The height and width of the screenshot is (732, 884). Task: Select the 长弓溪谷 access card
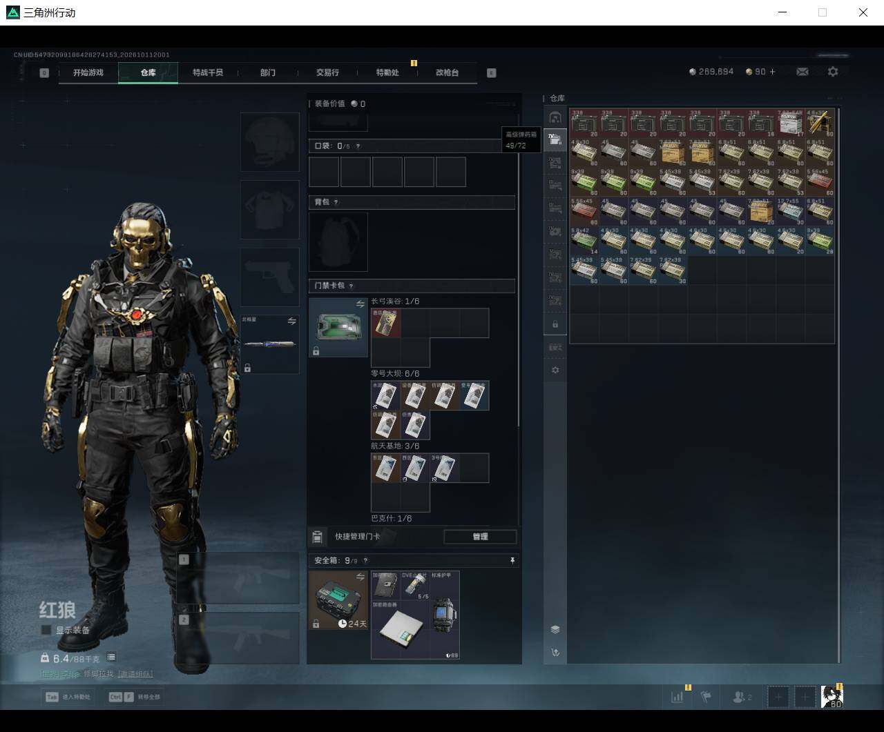pyautogui.click(x=386, y=323)
